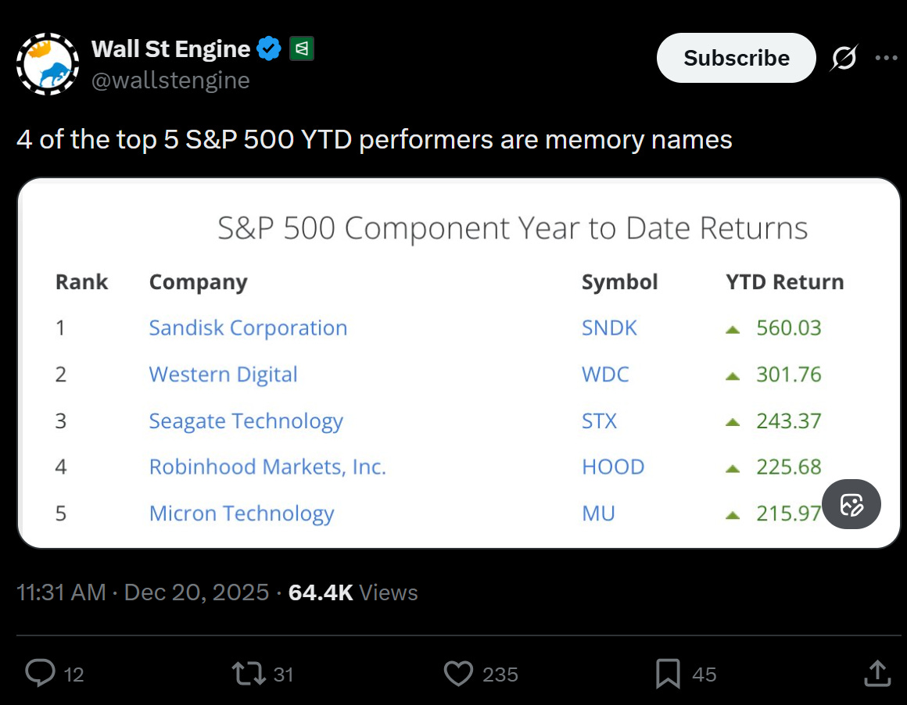Click the WDC symbol
Viewport: 907px width, 705px height.
(605, 374)
